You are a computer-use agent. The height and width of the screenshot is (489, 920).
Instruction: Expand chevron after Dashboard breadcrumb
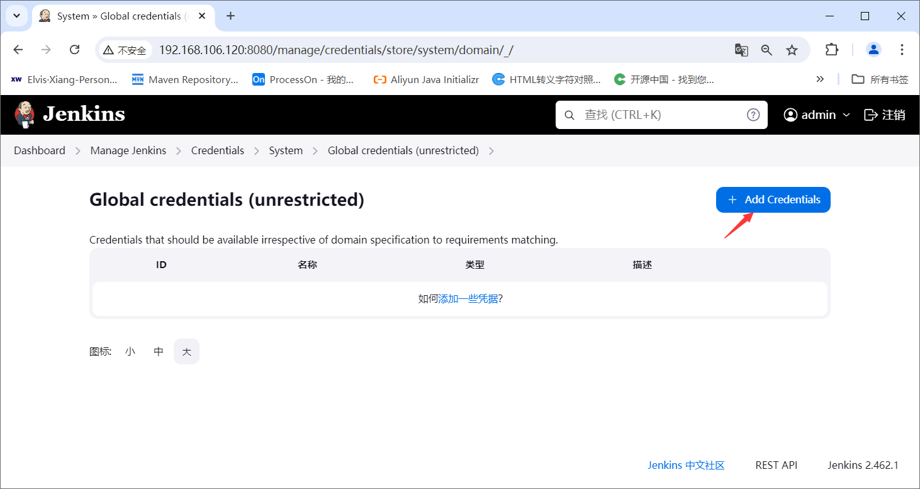pos(78,151)
